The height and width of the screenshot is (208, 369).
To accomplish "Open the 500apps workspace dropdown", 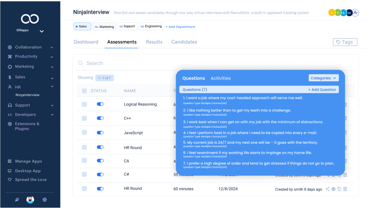I will (41, 31).
